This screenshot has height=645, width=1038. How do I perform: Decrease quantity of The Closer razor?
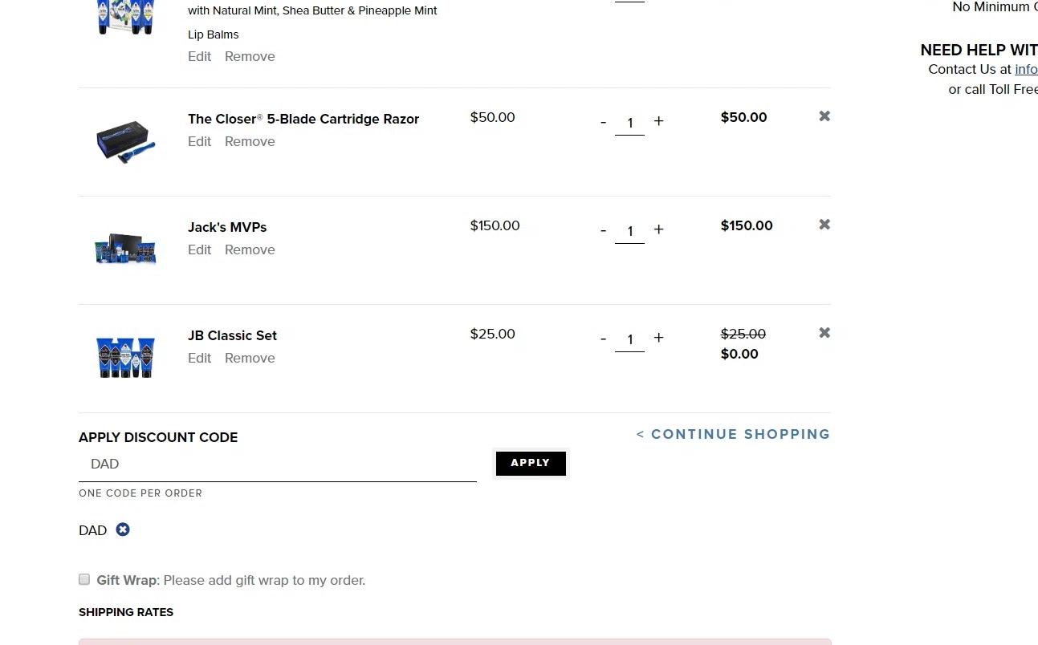603,122
